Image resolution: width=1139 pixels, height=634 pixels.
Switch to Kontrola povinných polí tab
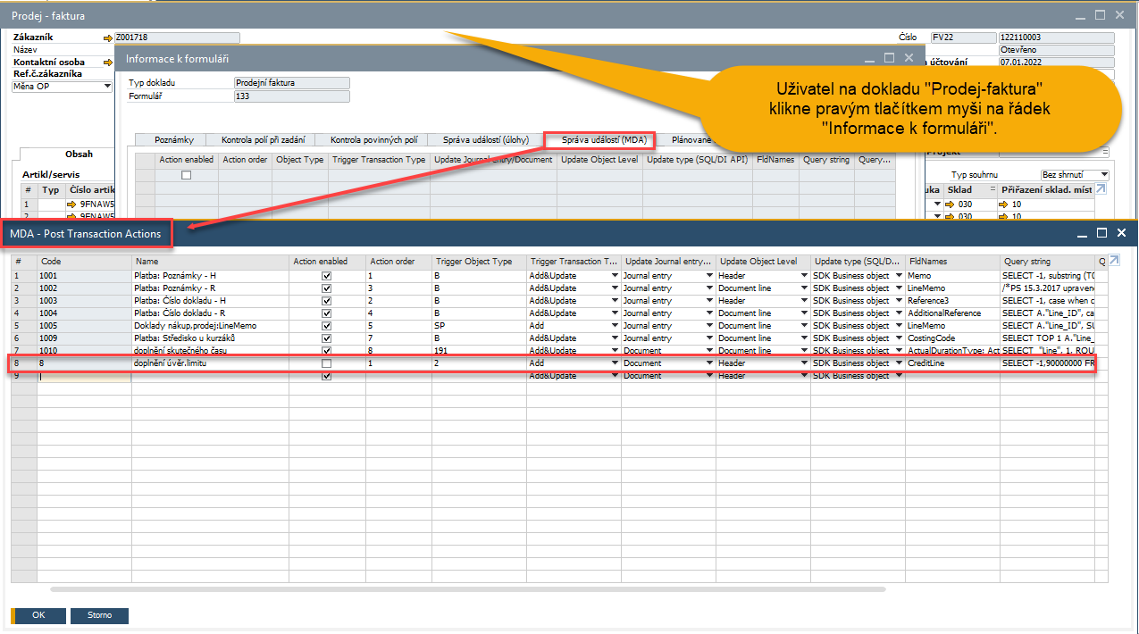click(373, 140)
